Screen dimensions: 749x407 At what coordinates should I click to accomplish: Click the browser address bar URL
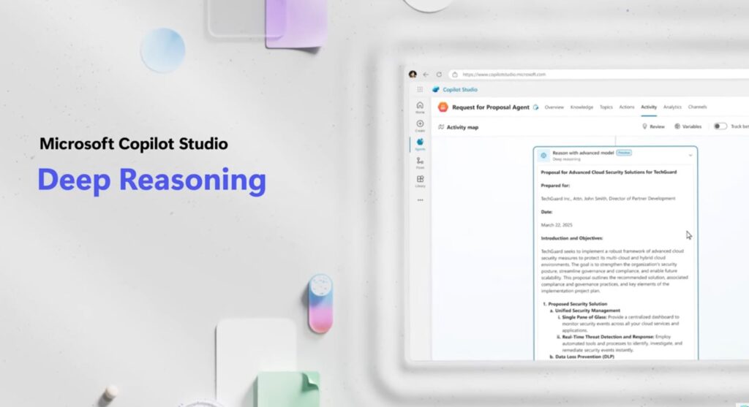504,75
